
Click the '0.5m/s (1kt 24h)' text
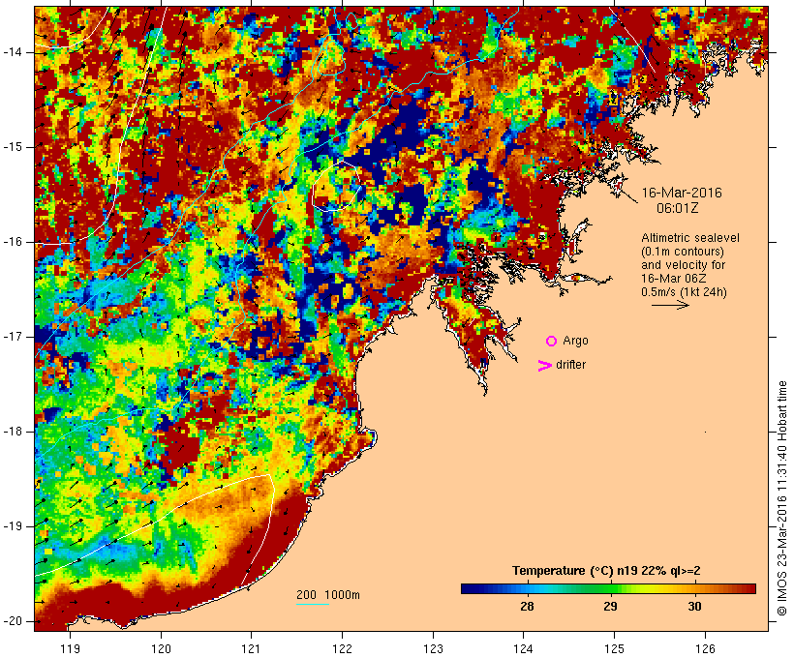[684, 292]
